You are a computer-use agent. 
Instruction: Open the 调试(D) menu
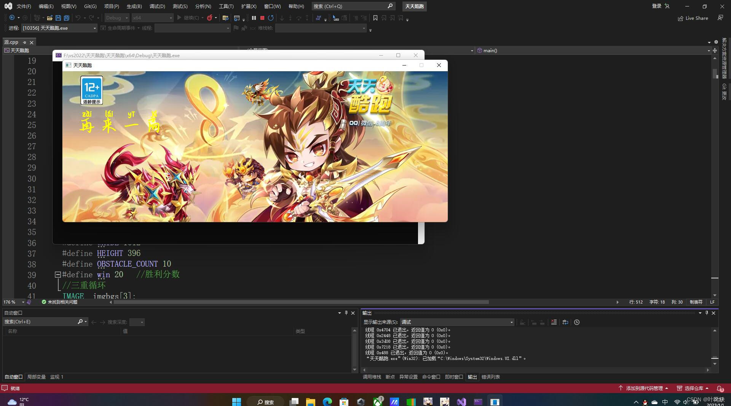[x=157, y=6]
